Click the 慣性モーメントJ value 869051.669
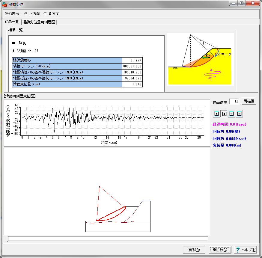Screen dimensions: 262x258 tap(132, 66)
